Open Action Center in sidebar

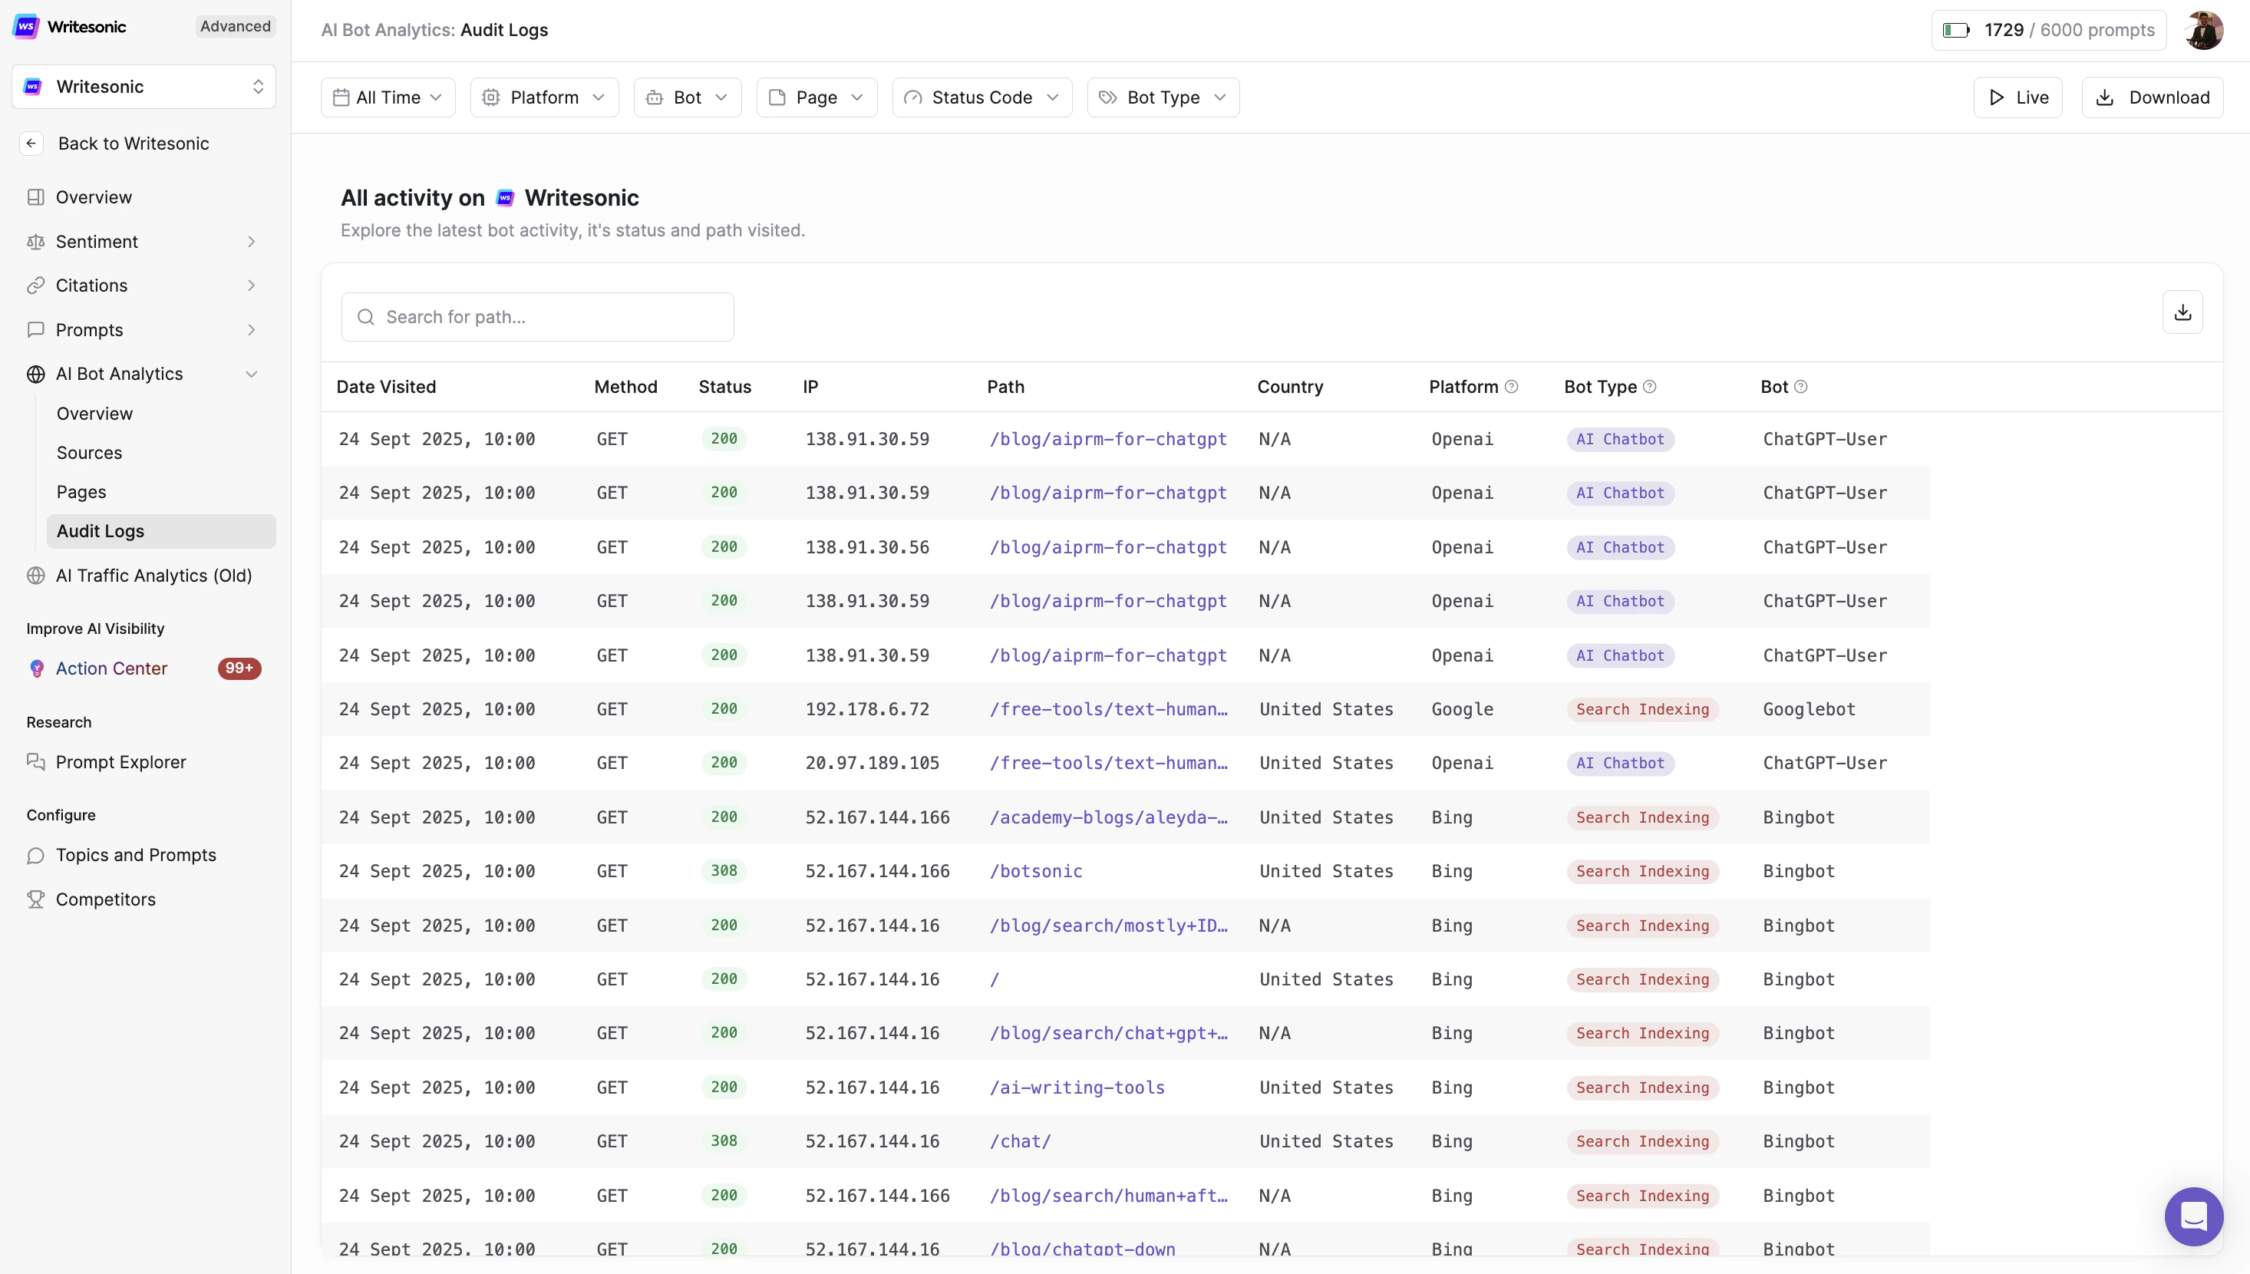coord(111,668)
